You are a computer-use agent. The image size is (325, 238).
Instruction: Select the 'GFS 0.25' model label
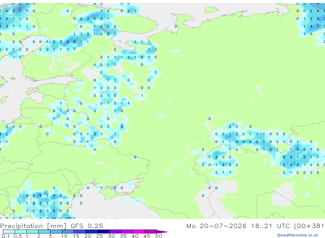tap(87, 226)
